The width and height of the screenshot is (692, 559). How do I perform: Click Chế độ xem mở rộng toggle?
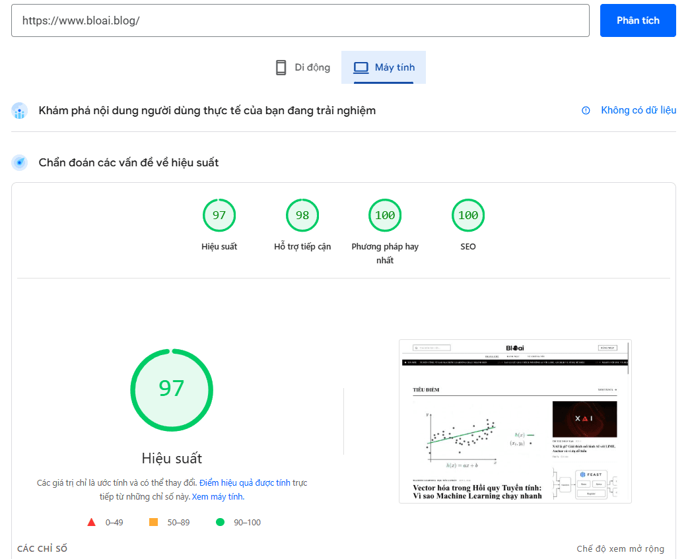620,548
